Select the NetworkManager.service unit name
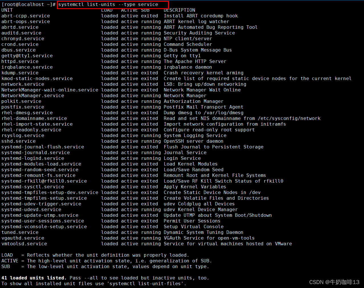The height and width of the screenshot is (288, 364). coord(33,96)
